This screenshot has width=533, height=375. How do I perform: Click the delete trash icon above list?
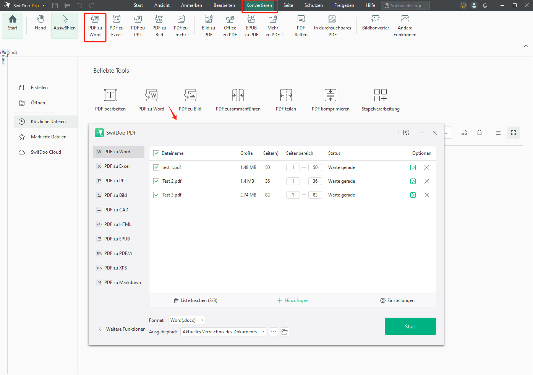pyautogui.click(x=480, y=133)
